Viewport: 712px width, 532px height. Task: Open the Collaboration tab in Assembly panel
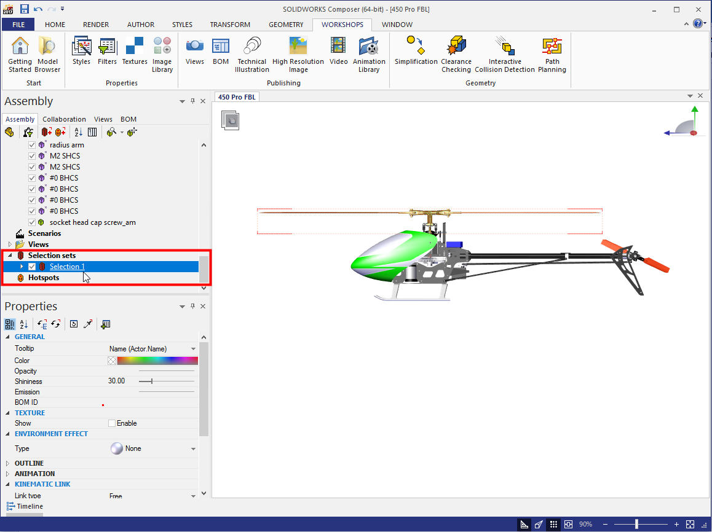[64, 119]
